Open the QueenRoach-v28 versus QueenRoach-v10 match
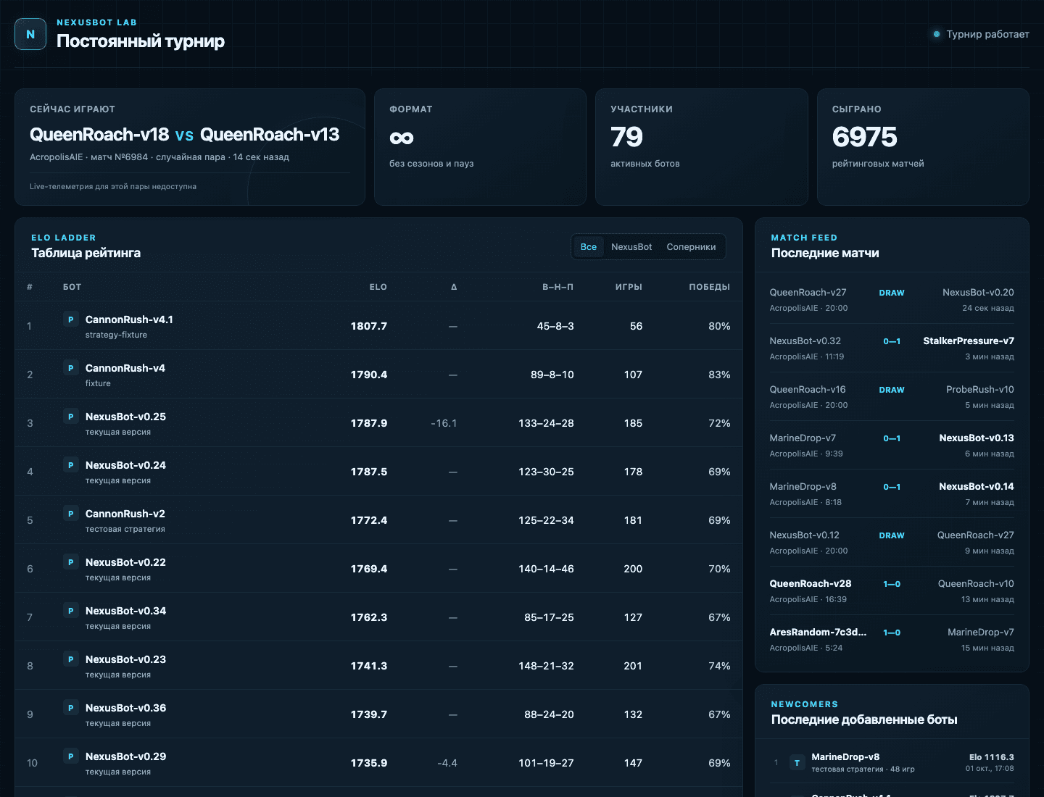 892,591
